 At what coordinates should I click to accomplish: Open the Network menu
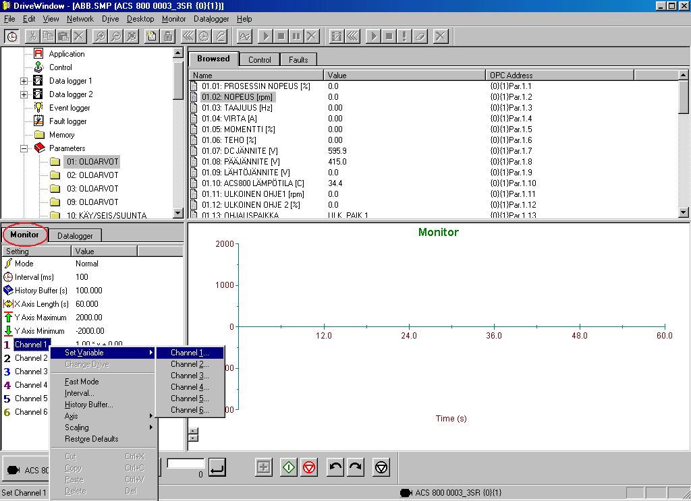tap(80, 19)
